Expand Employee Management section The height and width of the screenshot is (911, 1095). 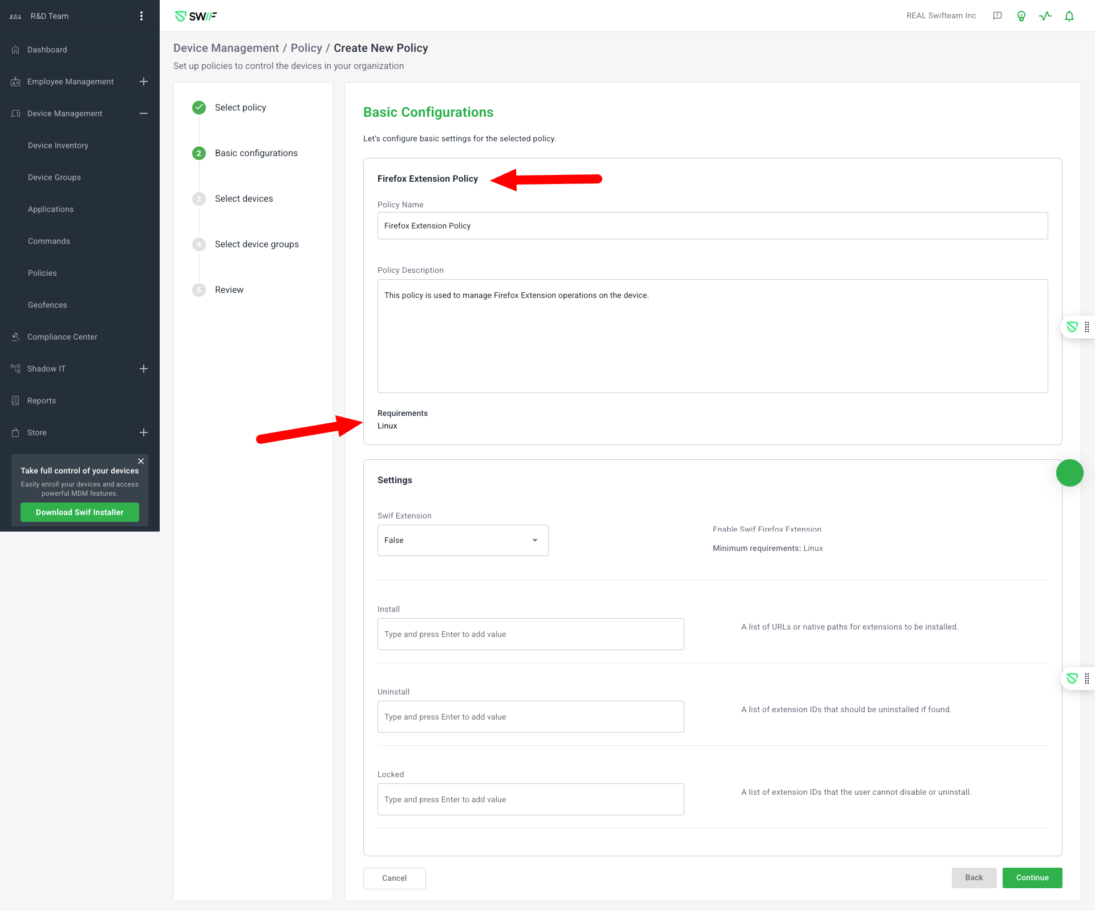pos(144,81)
